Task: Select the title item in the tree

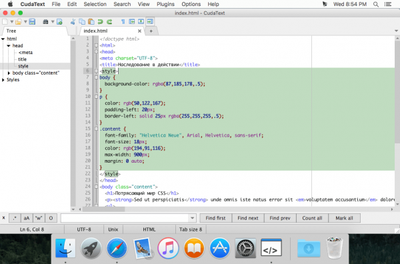Action: point(22,59)
